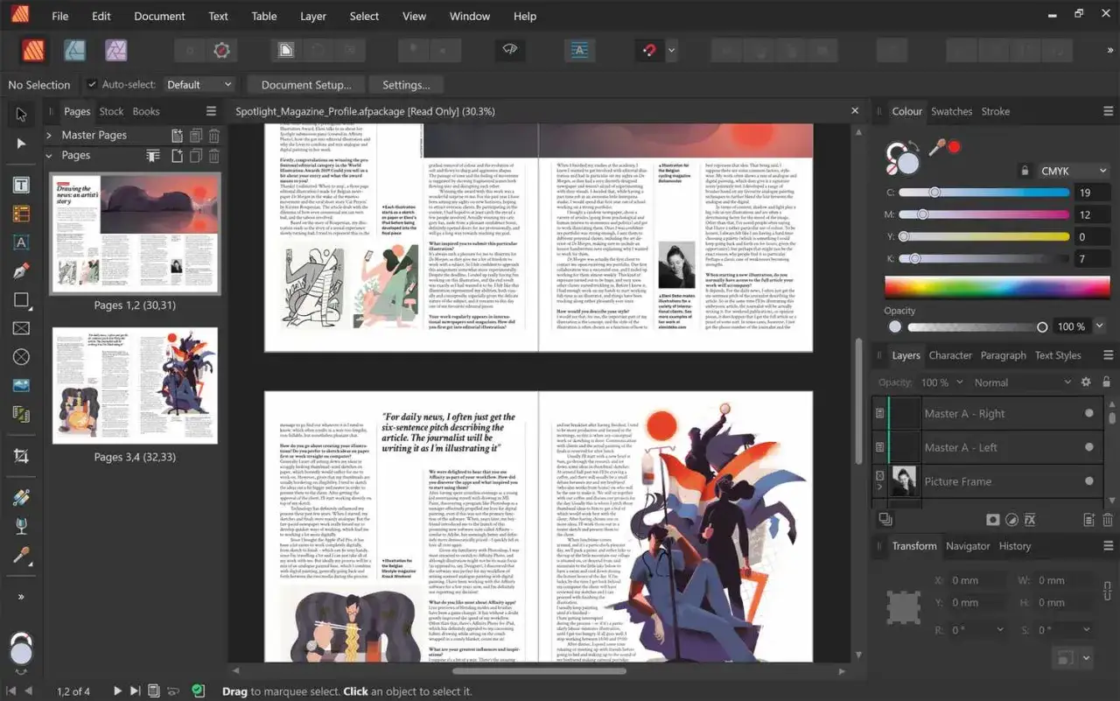This screenshot has height=701, width=1120.
Task: Expand the Master Pages section
Action: 49,135
